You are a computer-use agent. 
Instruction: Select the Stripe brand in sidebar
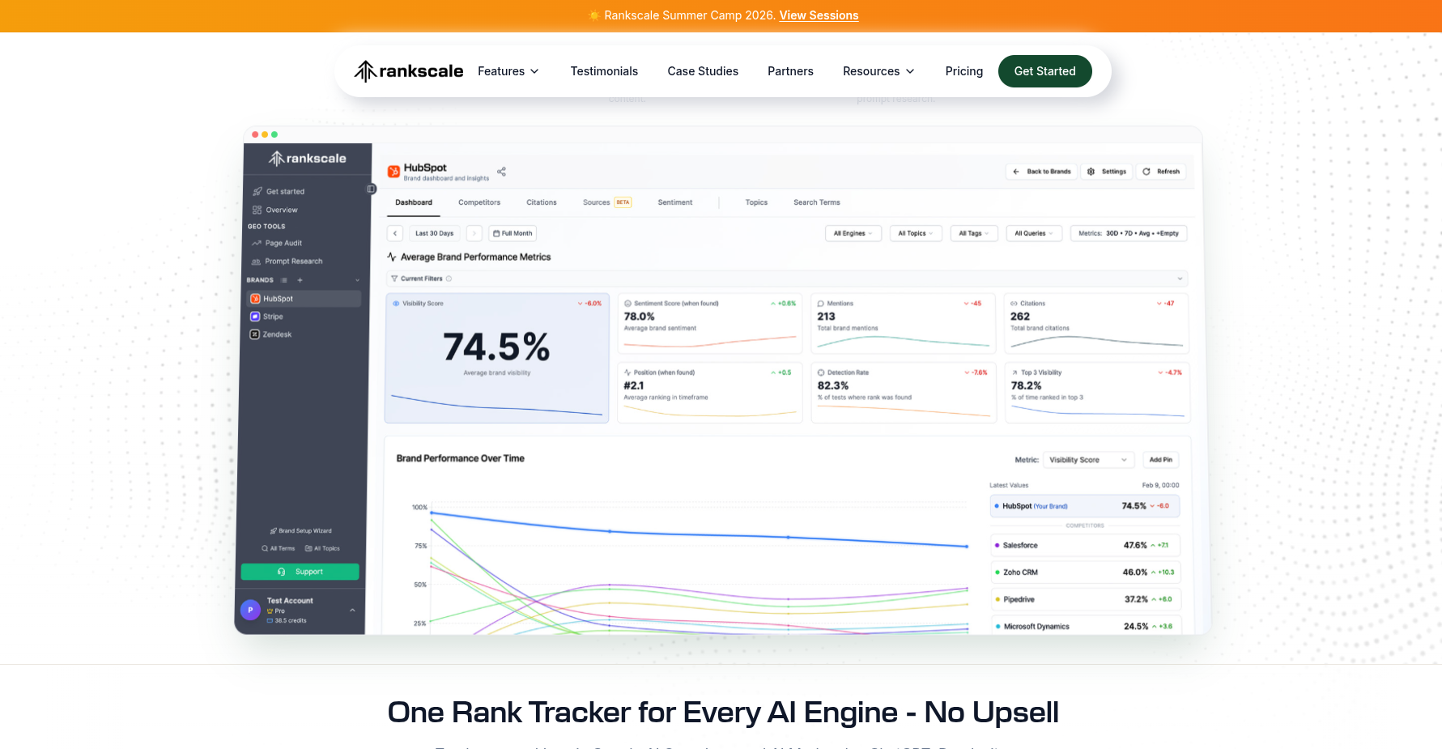(304, 317)
